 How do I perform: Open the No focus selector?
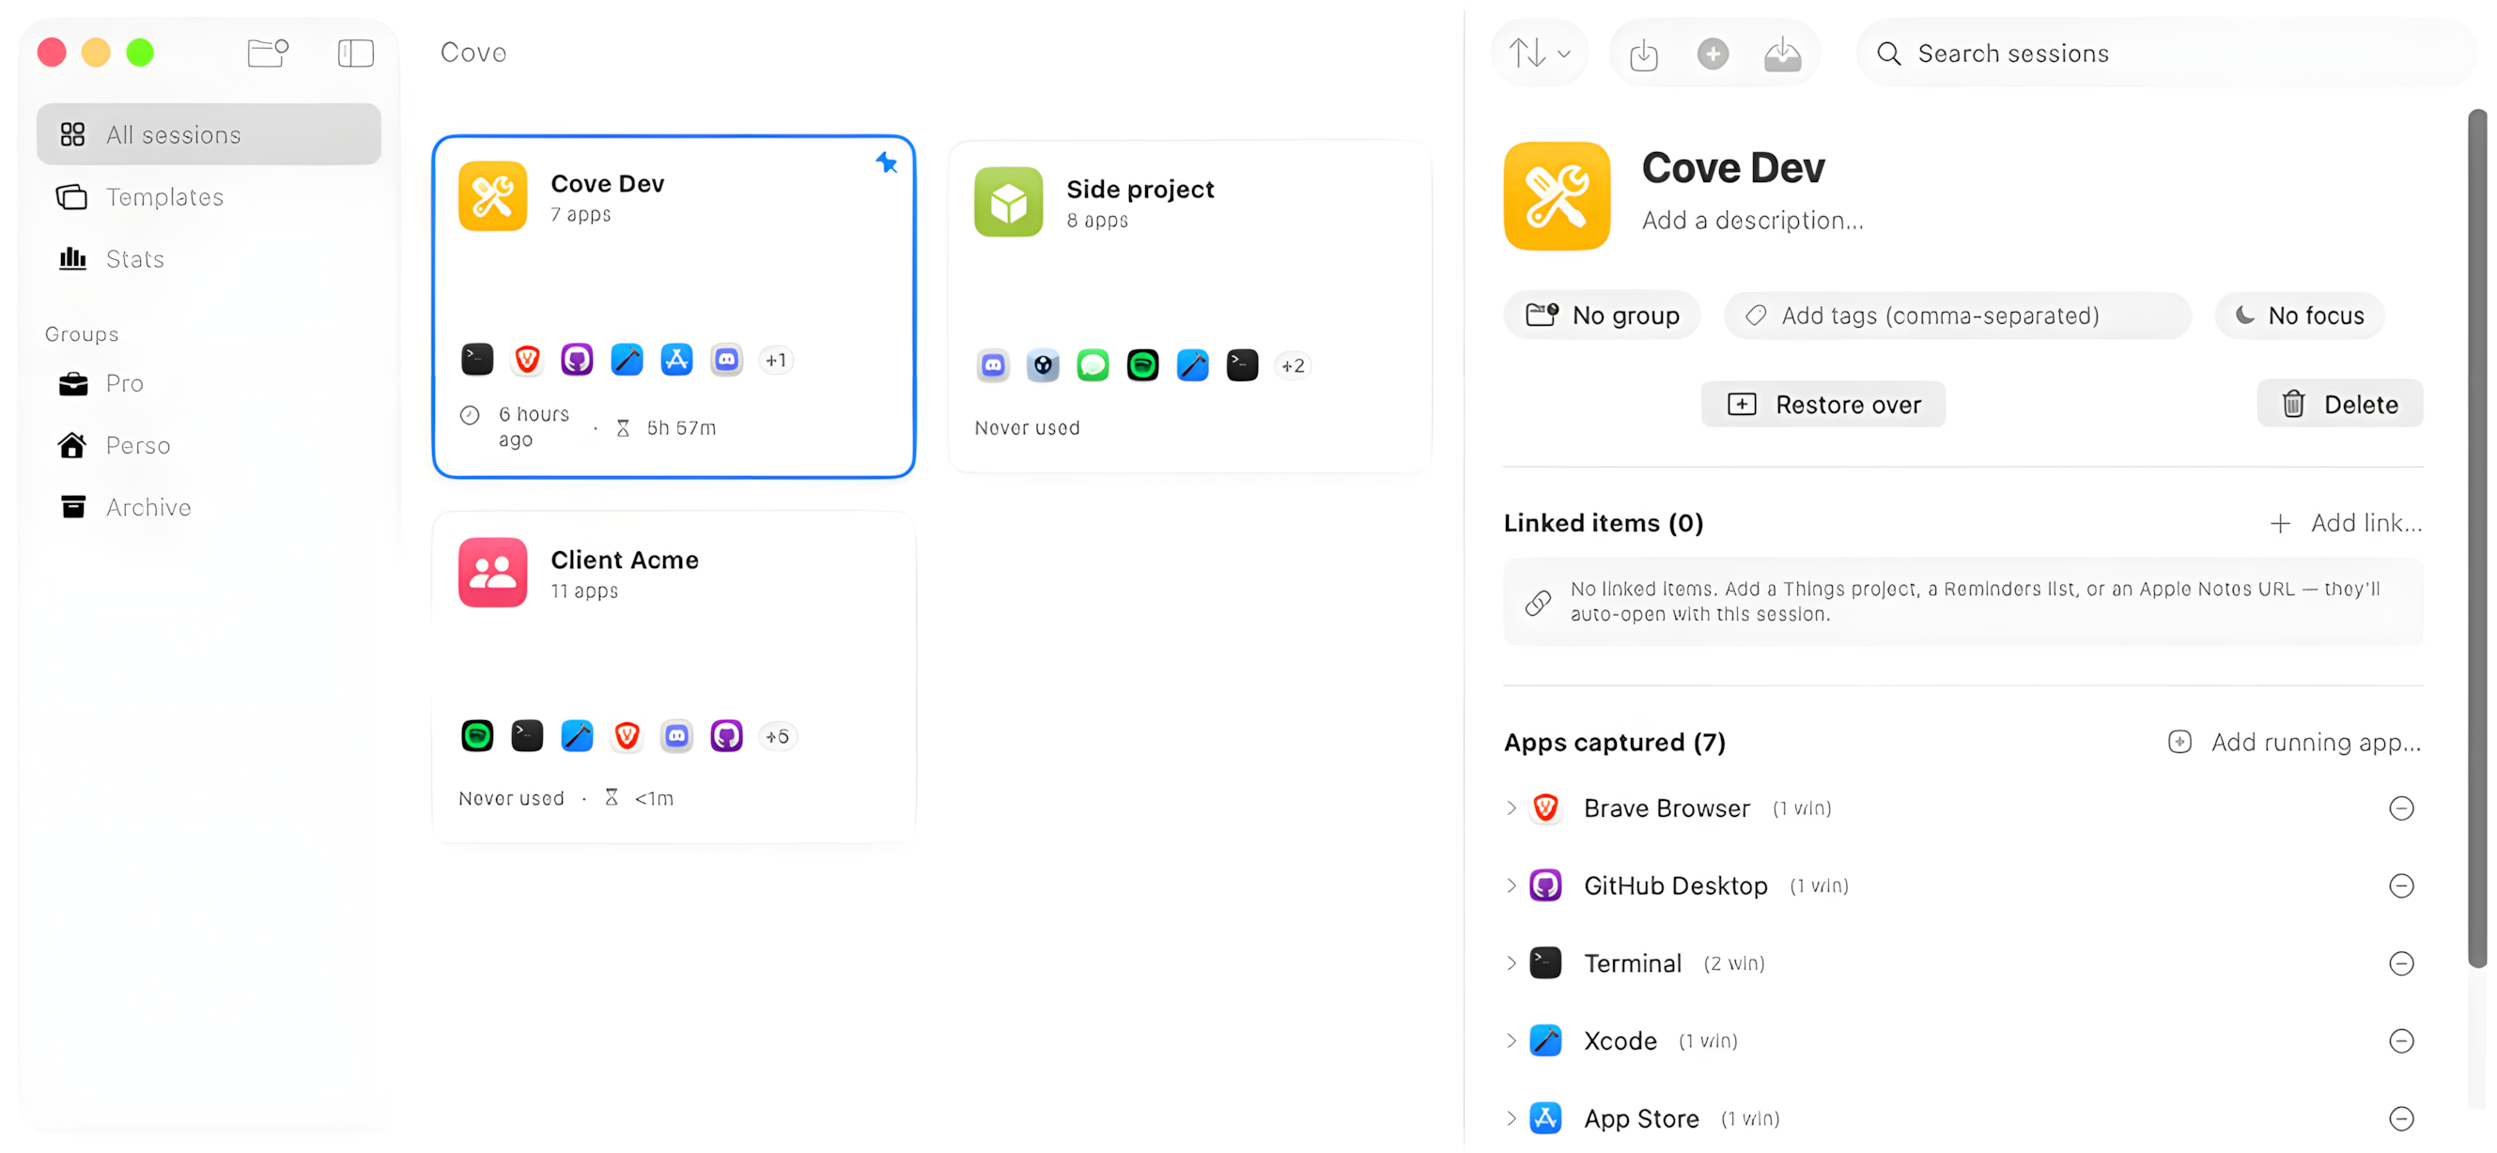(2300, 315)
